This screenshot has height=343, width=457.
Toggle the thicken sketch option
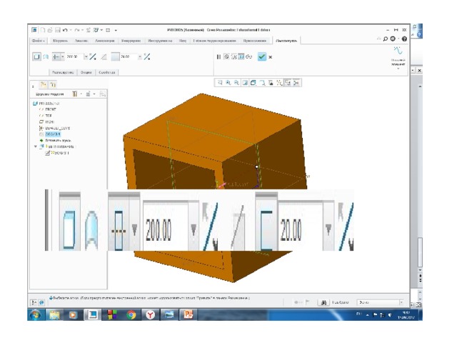(x=104, y=56)
